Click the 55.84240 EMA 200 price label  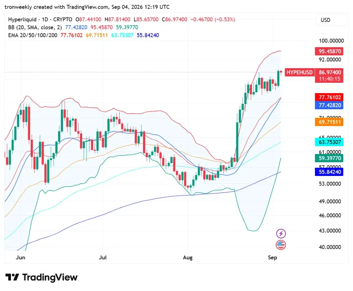click(x=329, y=172)
